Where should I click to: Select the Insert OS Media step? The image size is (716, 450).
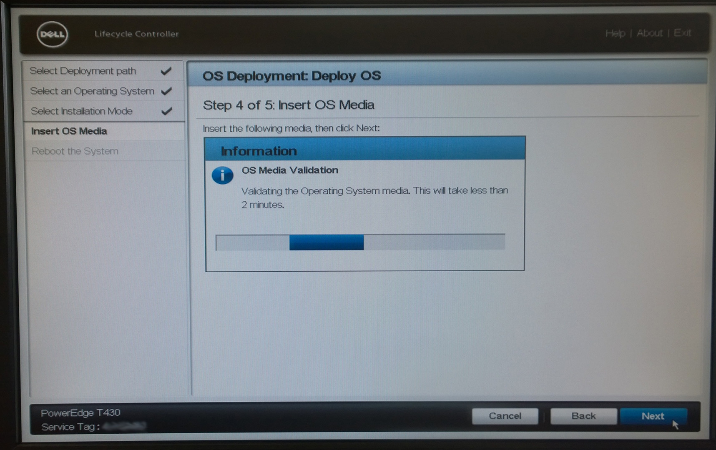(x=103, y=131)
